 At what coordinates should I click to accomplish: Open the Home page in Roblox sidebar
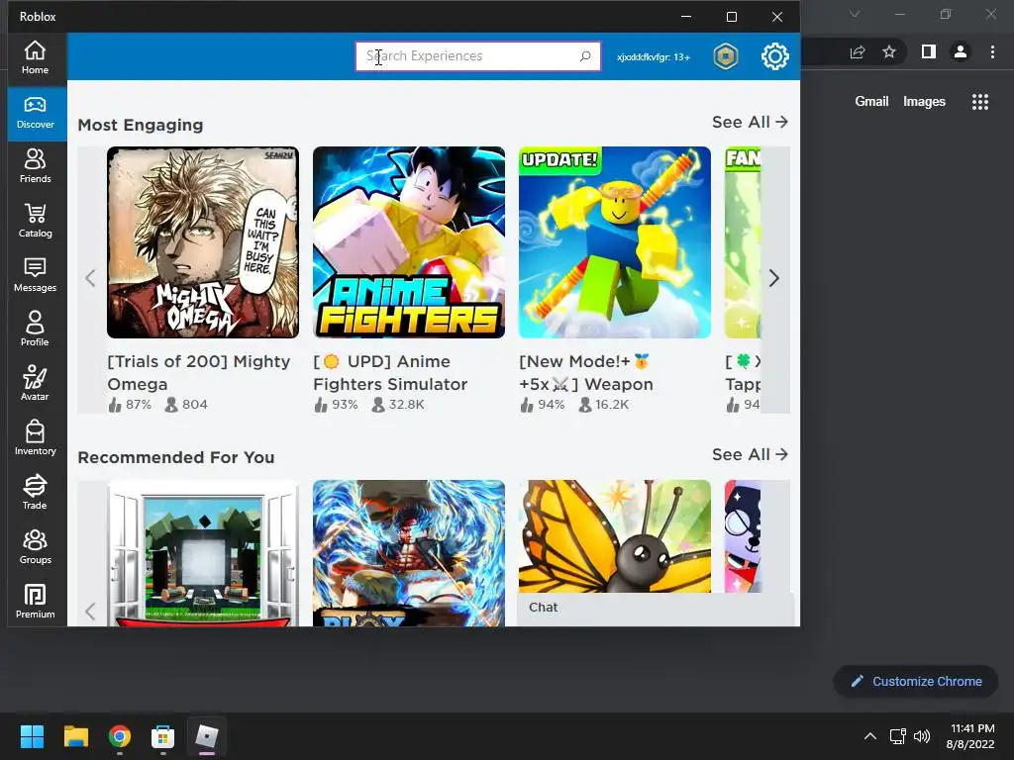click(35, 58)
